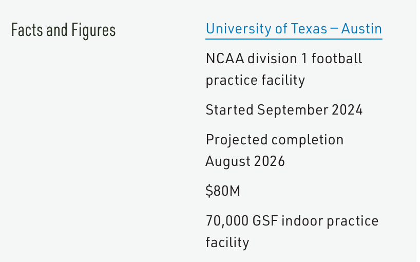Click the "$80M" cost figure

(x=223, y=191)
